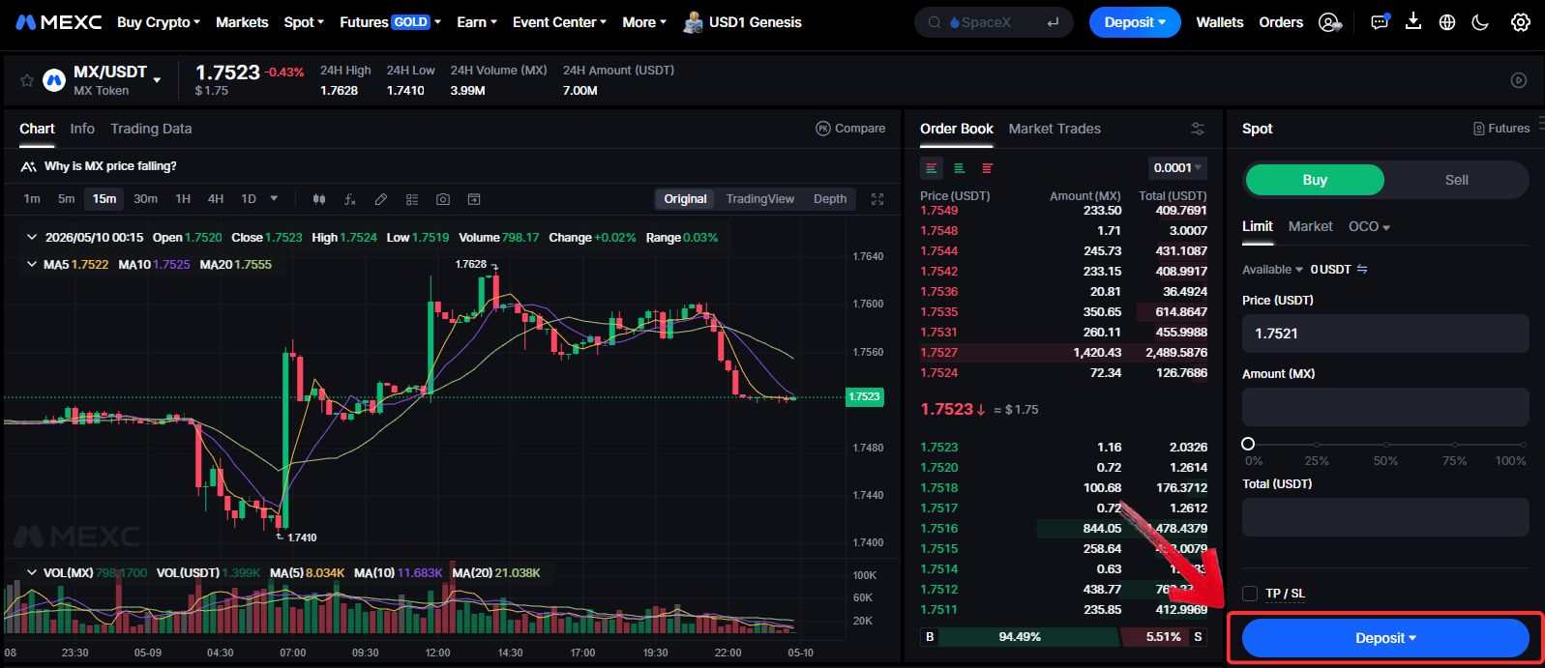This screenshot has height=668, width=1545.
Task: Click the Amount (MX) input field
Action: click(1385, 407)
